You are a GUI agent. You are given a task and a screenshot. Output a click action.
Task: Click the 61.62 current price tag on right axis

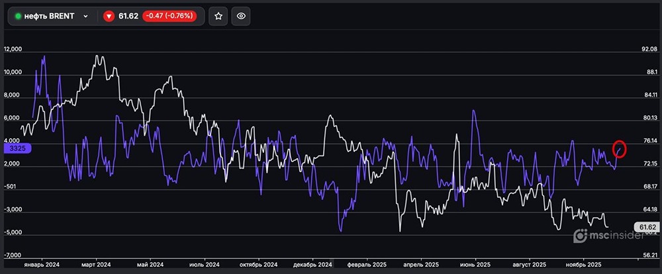coord(645,227)
